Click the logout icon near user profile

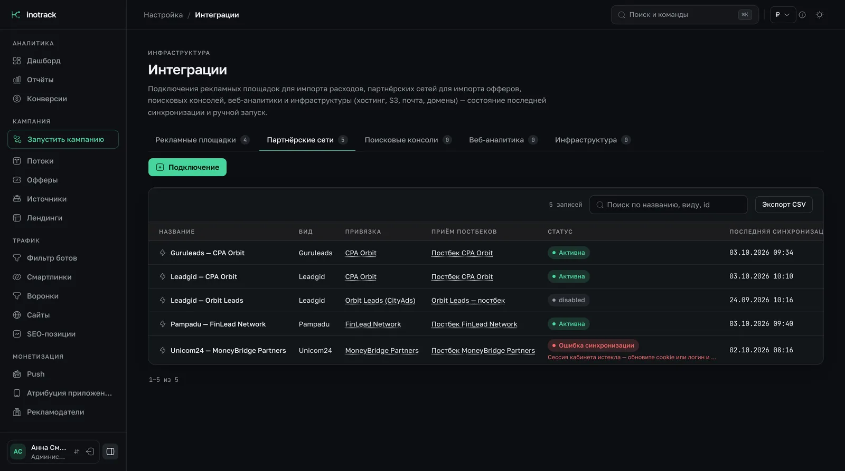(90, 451)
